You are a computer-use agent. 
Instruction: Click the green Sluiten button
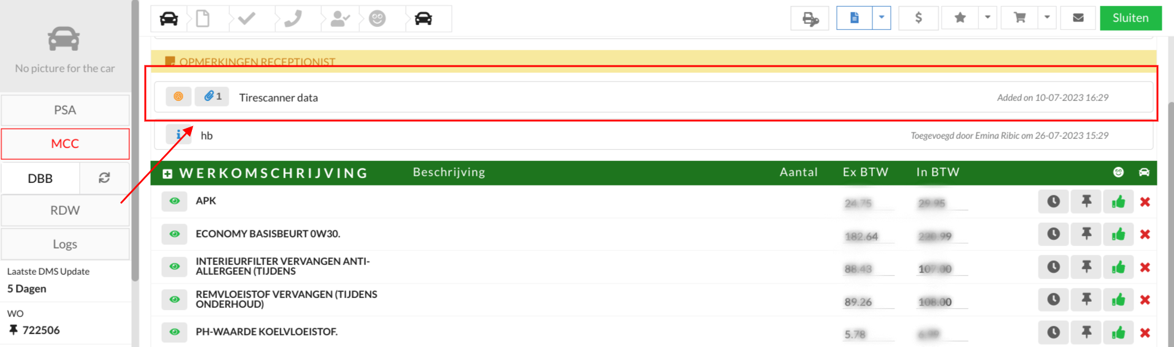click(x=1130, y=18)
